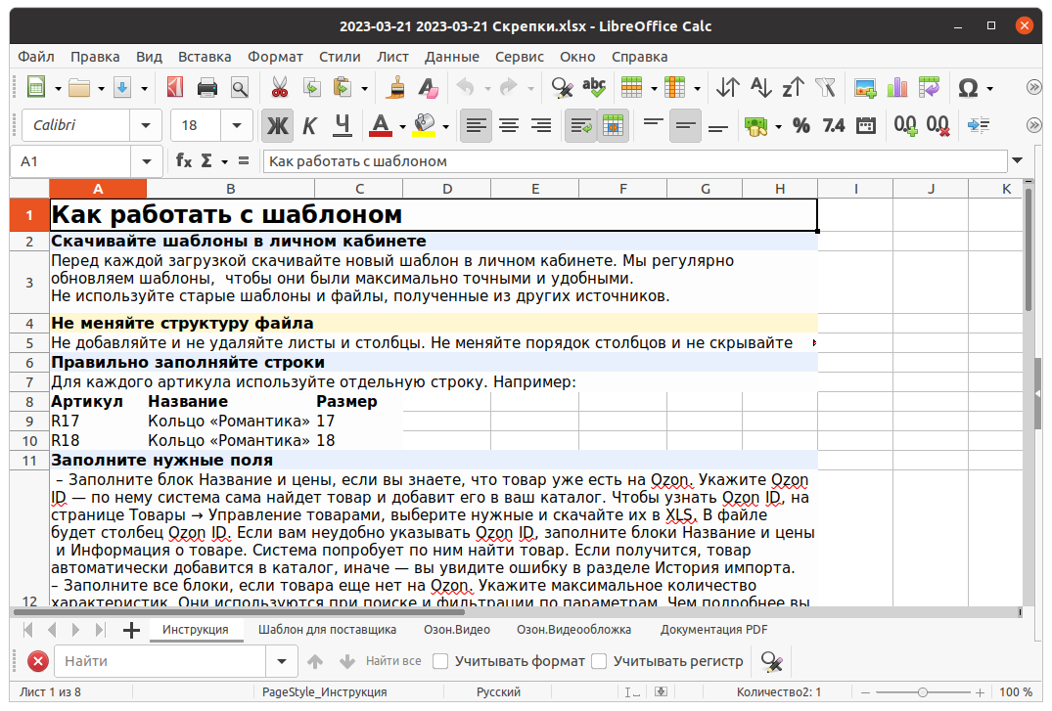Viewport: 1052px width, 711px height.
Task: Select column D header
Action: pos(447,189)
